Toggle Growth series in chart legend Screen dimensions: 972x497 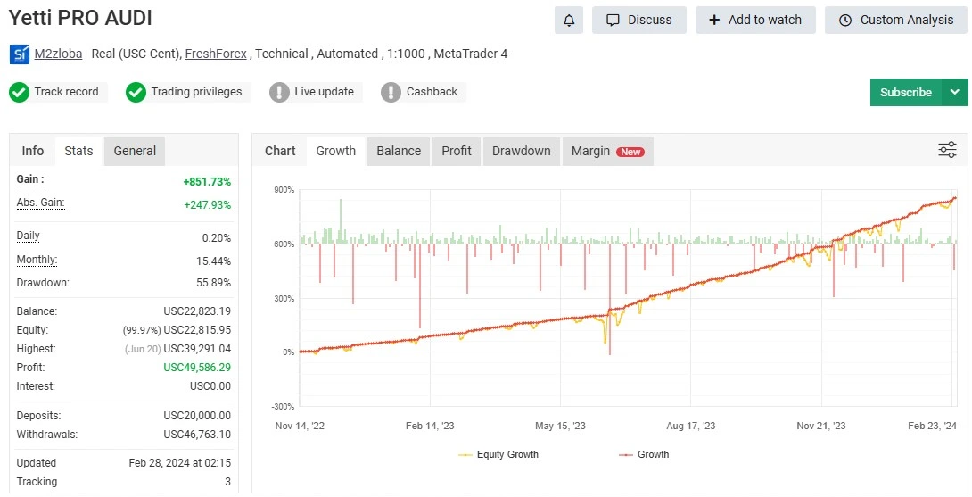click(x=644, y=454)
